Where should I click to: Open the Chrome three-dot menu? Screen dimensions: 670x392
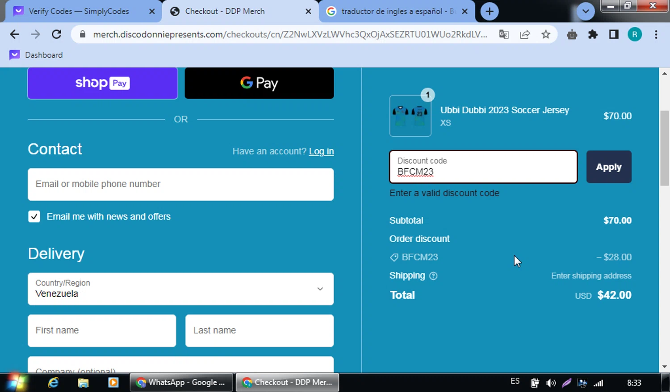pos(656,34)
